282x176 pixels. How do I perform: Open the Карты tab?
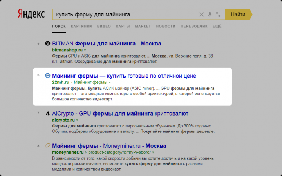pyautogui.click(x=123, y=26)
